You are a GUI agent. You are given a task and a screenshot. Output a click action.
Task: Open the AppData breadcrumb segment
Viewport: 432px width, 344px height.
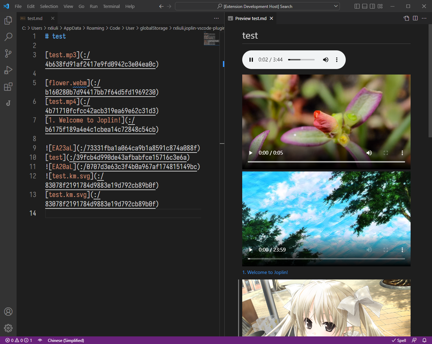pos(72,28)
